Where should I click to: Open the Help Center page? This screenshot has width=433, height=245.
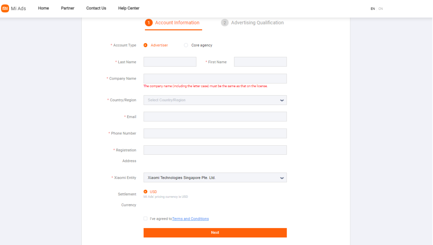point(129,8)
